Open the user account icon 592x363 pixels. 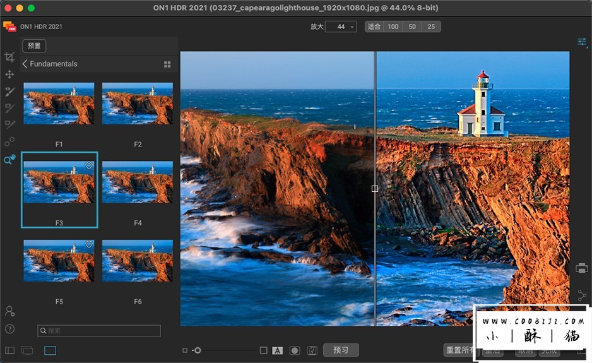tap(9, 311)
